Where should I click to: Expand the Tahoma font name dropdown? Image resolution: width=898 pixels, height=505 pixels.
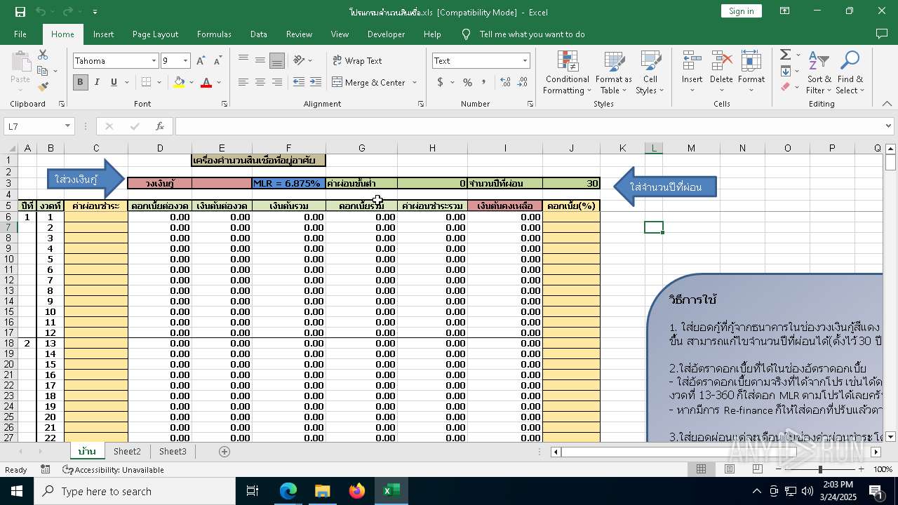154,61
